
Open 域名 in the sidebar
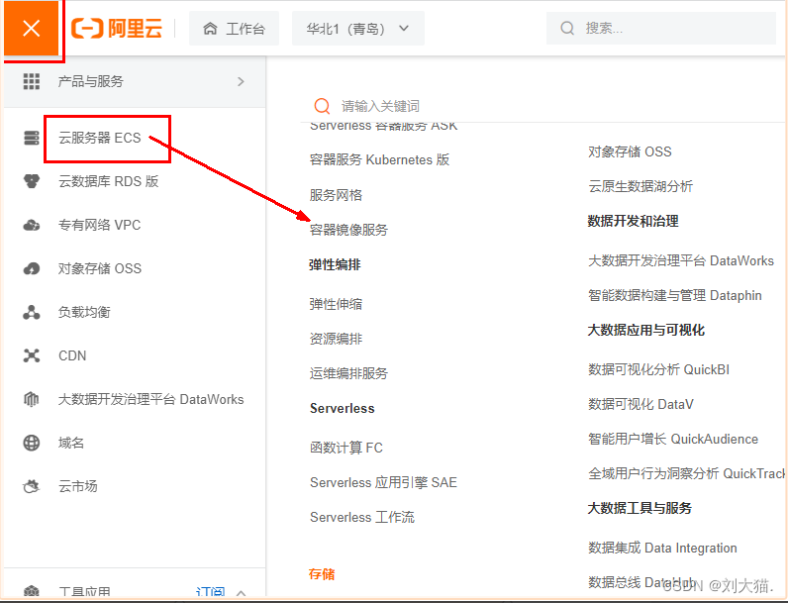[x=71, y=444]
